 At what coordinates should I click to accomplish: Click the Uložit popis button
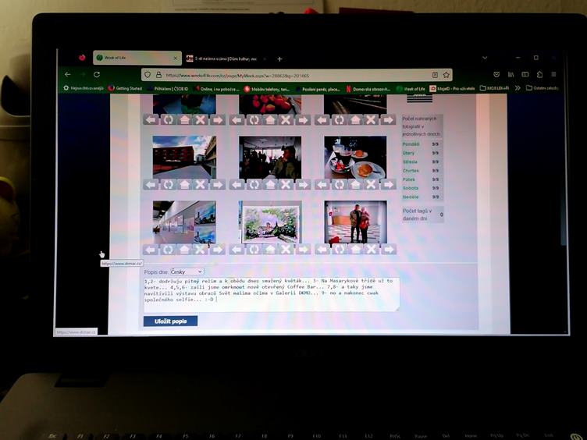coord(170,321)
